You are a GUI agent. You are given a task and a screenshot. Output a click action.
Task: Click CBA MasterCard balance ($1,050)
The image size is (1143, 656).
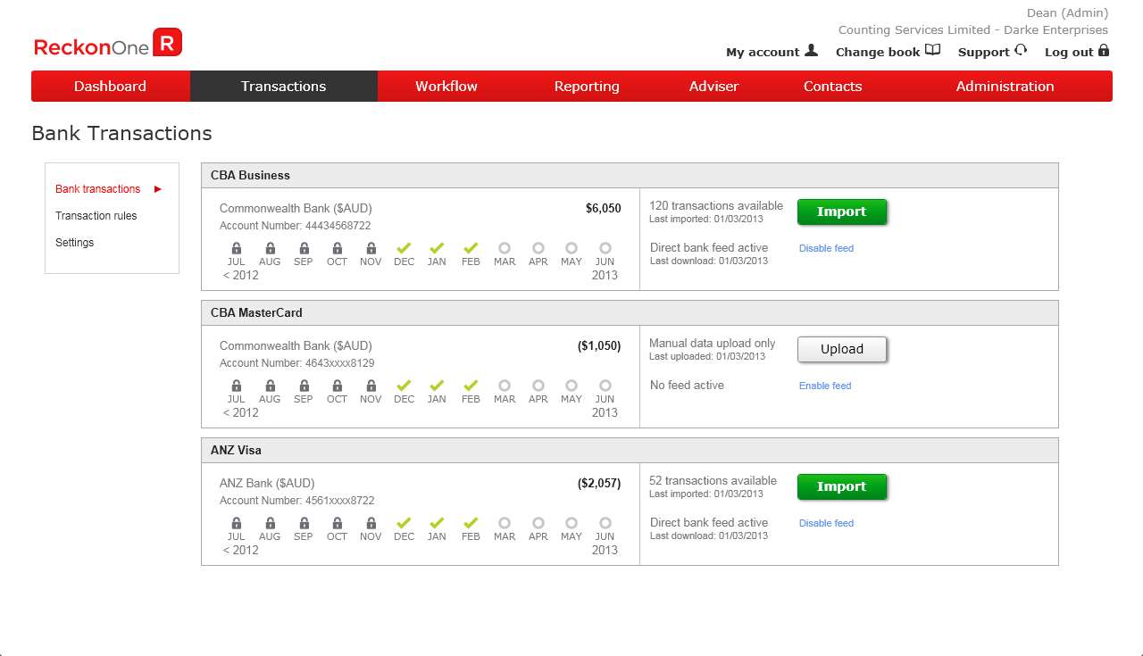pos(599,345)
